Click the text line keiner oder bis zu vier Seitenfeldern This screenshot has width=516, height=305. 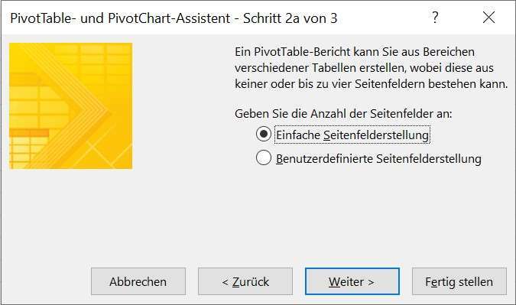[372, 84]
